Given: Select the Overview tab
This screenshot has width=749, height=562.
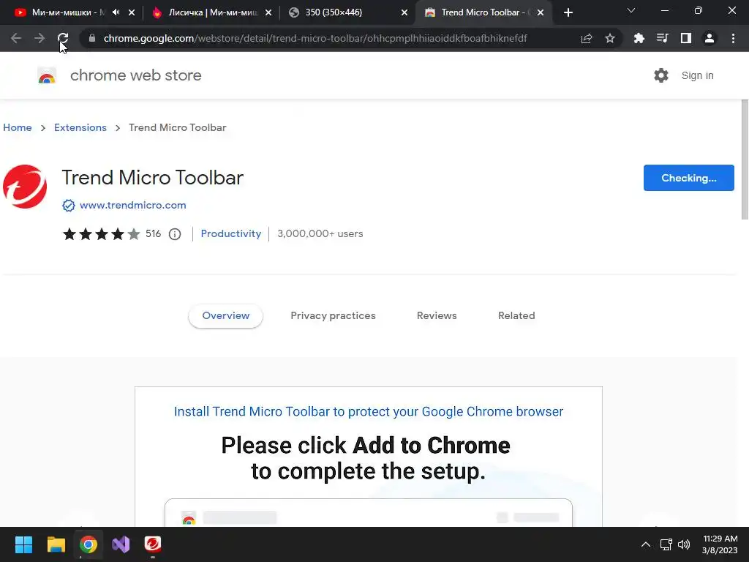Looking at the screenshot, I should click(225, 316).
